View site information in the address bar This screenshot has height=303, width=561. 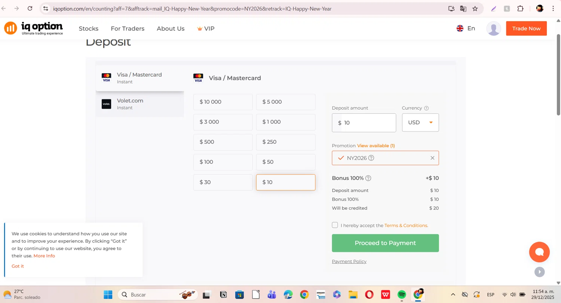(x=45, y=9)
